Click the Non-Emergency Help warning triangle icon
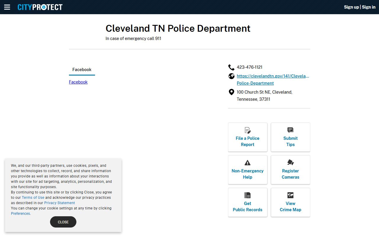Image resolution: width=379 pixels, height=237 pixels. tap(248, 163)
